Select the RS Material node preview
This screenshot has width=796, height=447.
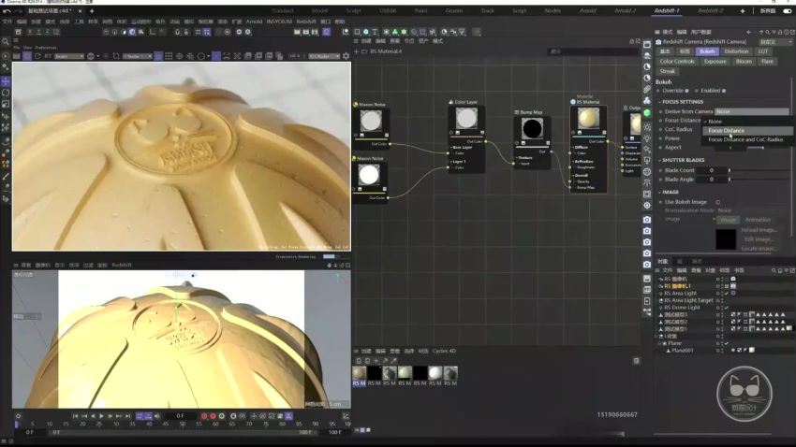(588, 119)
